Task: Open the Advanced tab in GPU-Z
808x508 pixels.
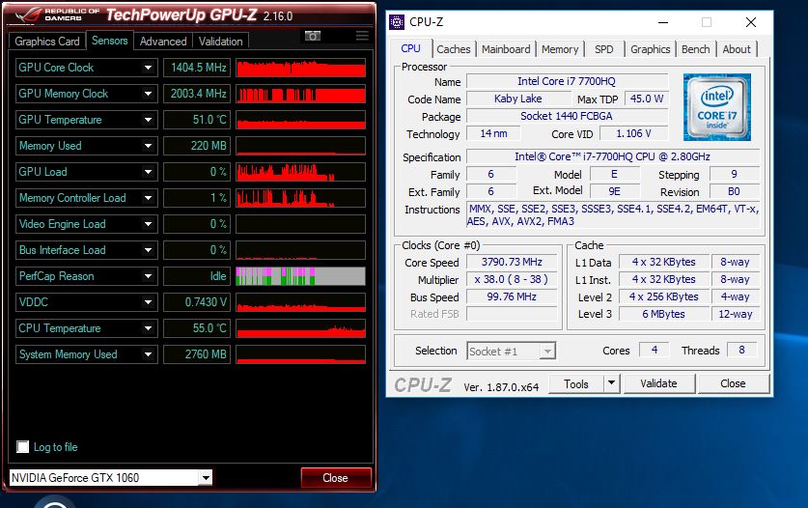Action: coord(163,42)
